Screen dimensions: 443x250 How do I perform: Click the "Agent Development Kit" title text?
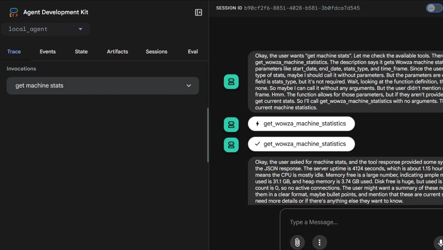(56, 12)
